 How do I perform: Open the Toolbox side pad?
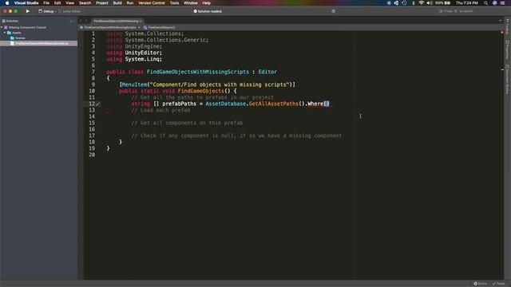508,26
